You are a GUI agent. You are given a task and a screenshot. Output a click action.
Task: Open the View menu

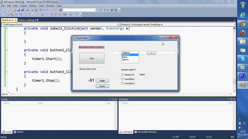tap(15, 6)
